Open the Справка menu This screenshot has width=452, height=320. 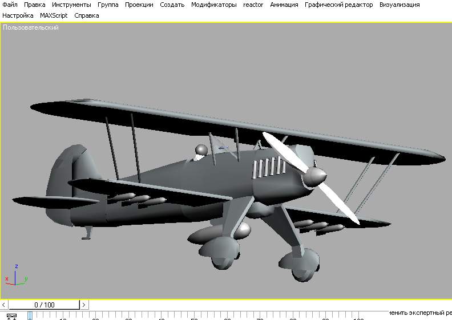(87, 15)
